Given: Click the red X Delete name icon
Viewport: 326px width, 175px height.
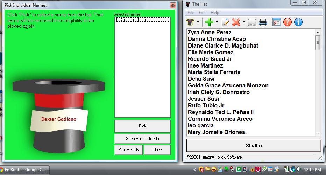Looking at the screenshot, I should [x=236, y=22].
